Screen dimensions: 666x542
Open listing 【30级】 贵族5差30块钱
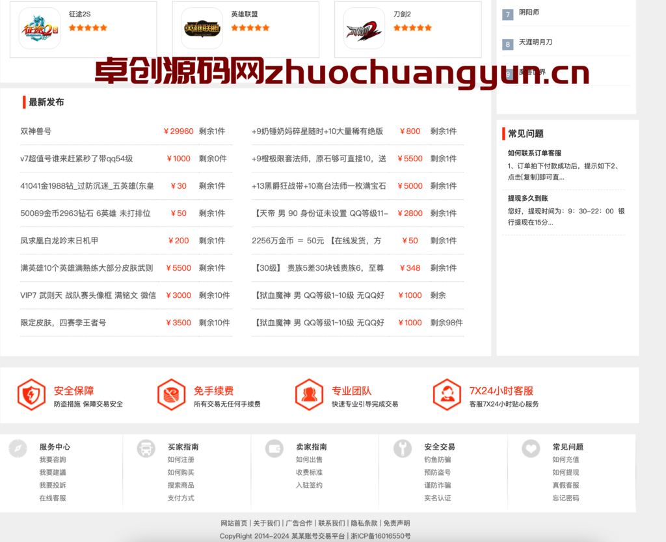317,268
